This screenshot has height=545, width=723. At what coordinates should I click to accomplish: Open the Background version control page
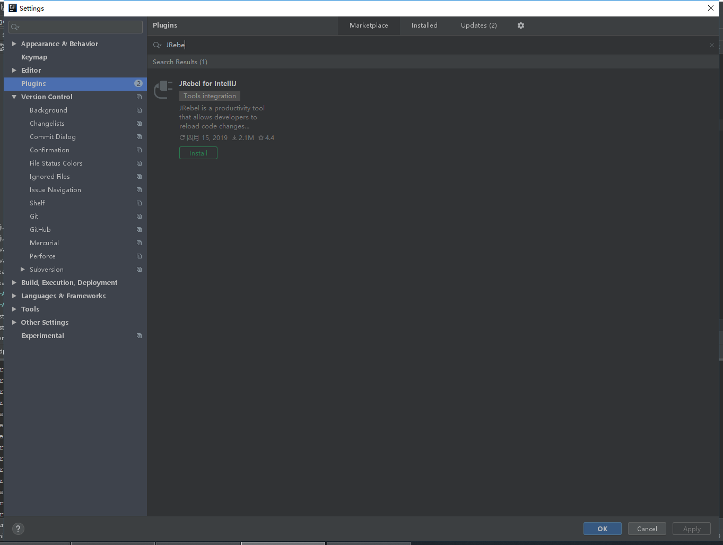[x=48, y=110]
